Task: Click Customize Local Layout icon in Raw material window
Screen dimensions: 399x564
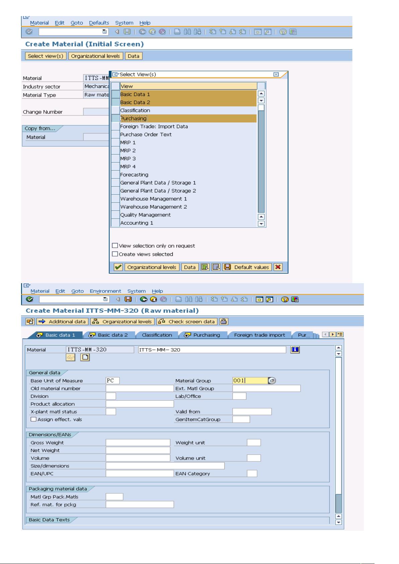Action: tap(295, 299)
